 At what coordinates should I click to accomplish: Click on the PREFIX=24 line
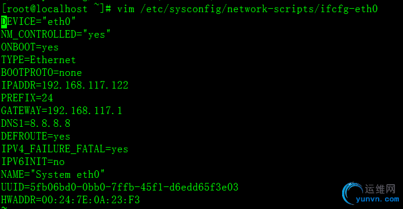(x=27, y=98)
